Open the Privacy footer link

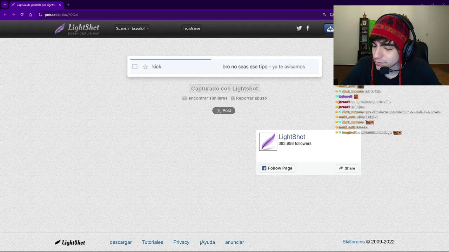(181, 242)
